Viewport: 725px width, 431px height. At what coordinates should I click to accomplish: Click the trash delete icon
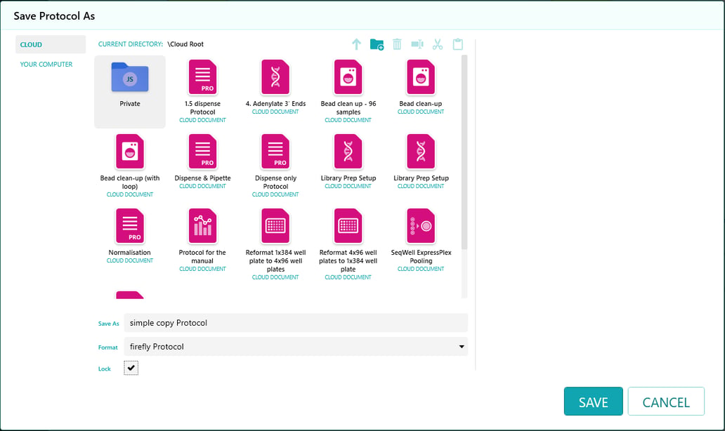(x=397, y=44)
